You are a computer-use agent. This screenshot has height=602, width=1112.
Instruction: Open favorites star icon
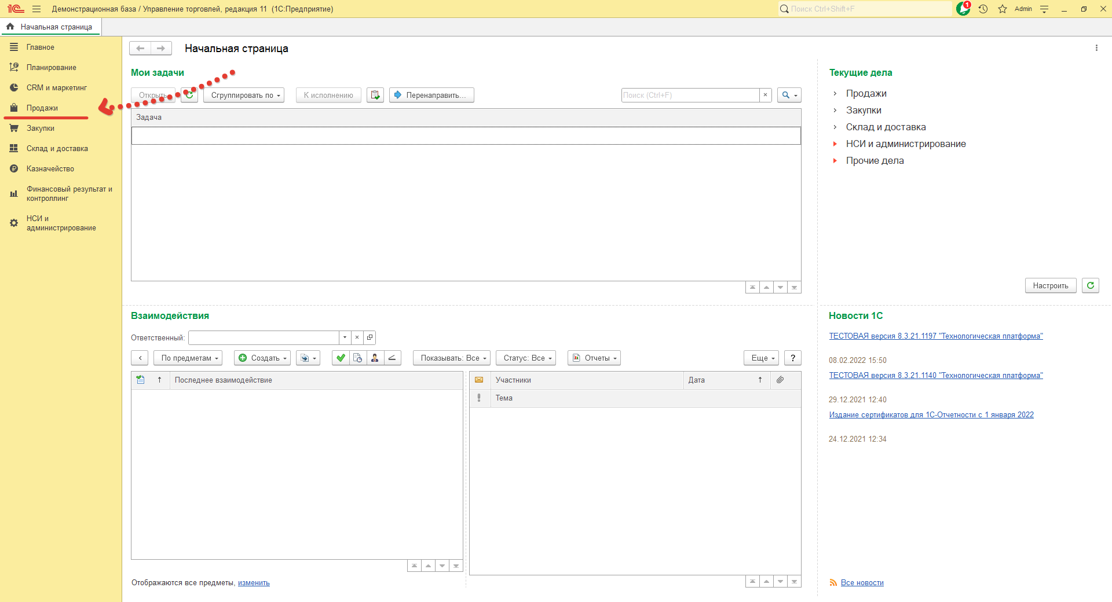click(x=1003, y=9)
